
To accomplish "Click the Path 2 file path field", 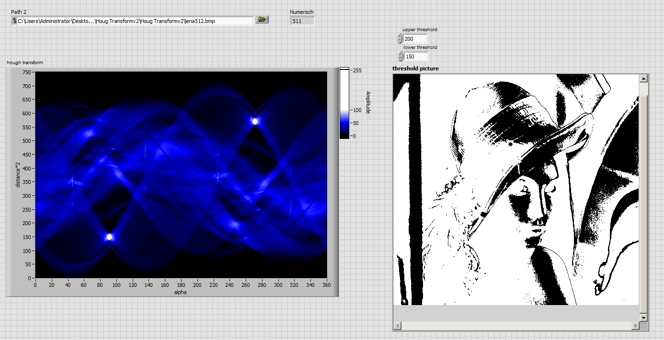I will pyautogui.click(x=135, y=21).
